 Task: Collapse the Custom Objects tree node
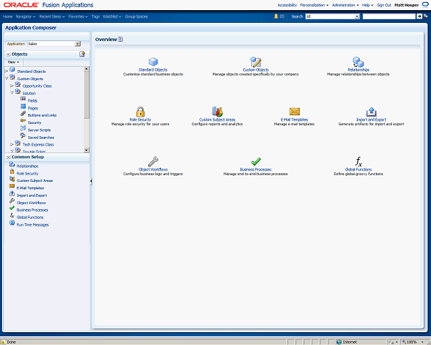(x=7, y=78)
